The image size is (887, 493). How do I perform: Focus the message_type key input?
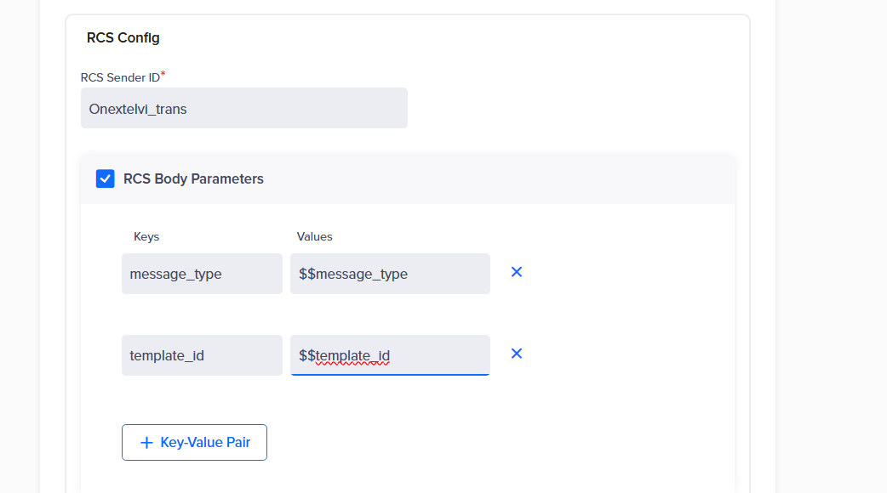coord(202,274)
